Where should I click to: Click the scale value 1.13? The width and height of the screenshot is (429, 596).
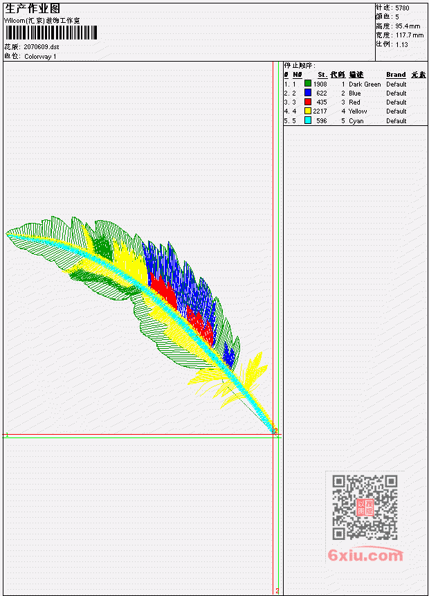point(401,45)
